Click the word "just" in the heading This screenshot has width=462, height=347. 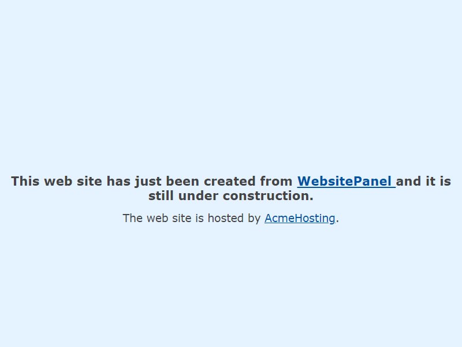tap(148, 182)
